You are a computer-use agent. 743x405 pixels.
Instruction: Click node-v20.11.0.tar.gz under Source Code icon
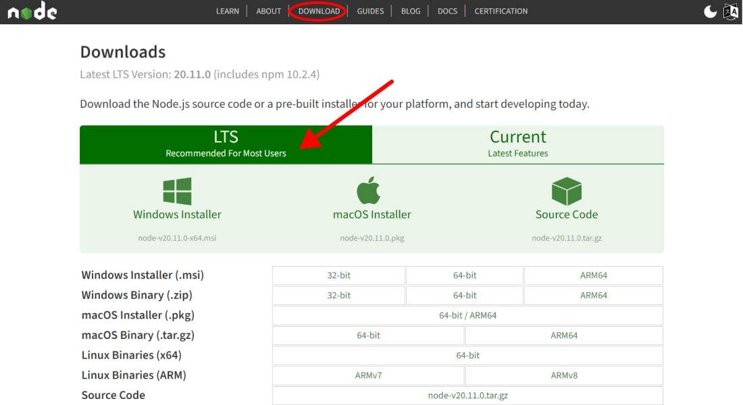click(567, 238)
